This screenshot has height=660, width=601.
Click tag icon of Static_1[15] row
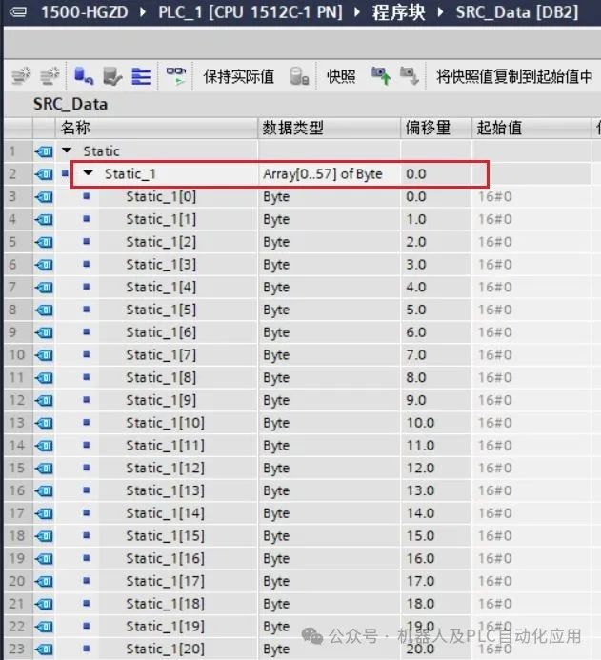pos(44,536)
